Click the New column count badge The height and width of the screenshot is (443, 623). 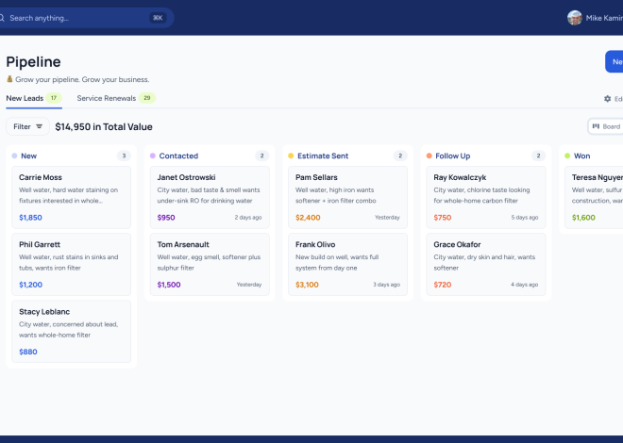(124, 156)
